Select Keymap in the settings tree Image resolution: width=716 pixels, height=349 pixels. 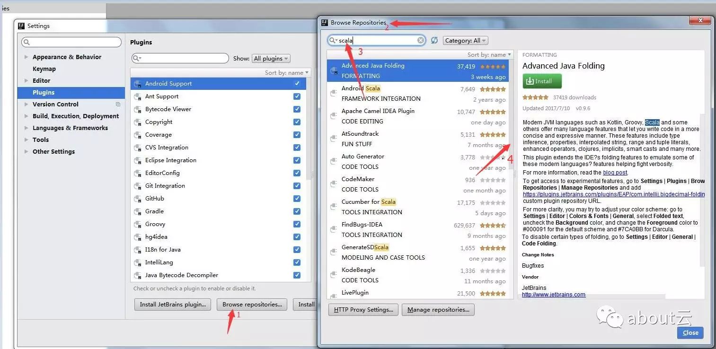click(x=44, y=69)
